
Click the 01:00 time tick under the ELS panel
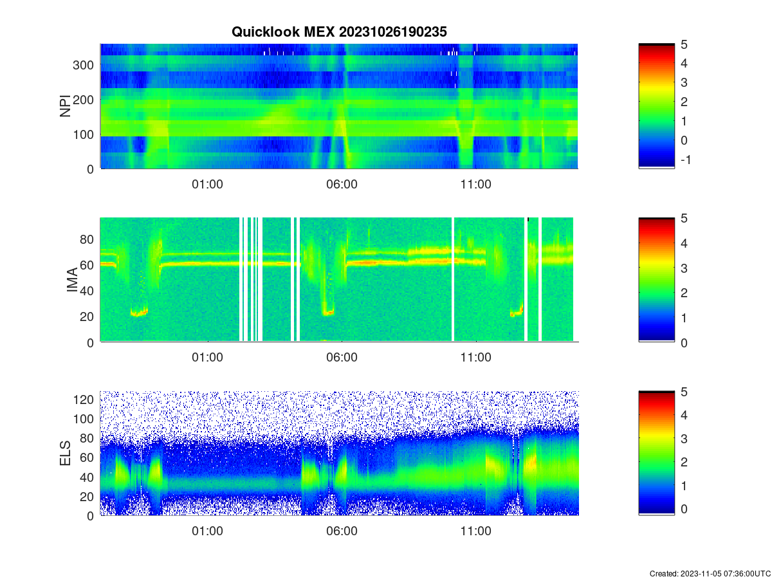(x=208, y=531)
